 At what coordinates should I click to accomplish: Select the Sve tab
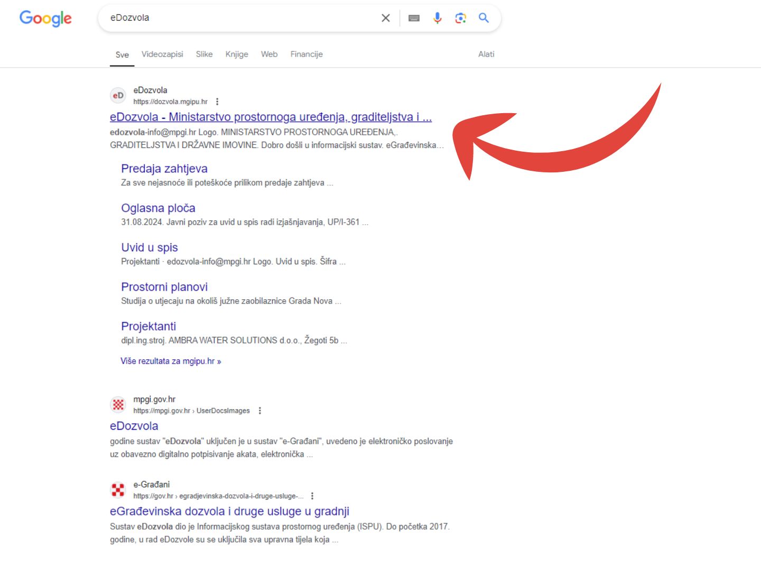click(122, 54)
